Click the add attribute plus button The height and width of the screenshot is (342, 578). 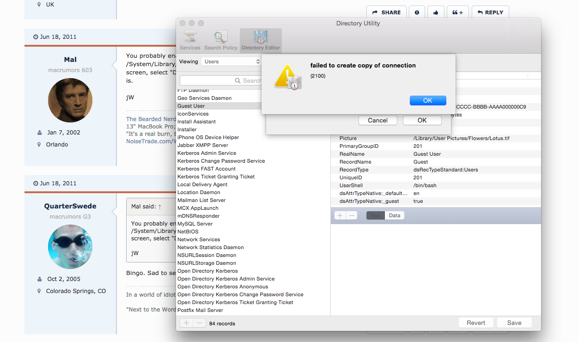pyautogui.click(x=340, y=215)
